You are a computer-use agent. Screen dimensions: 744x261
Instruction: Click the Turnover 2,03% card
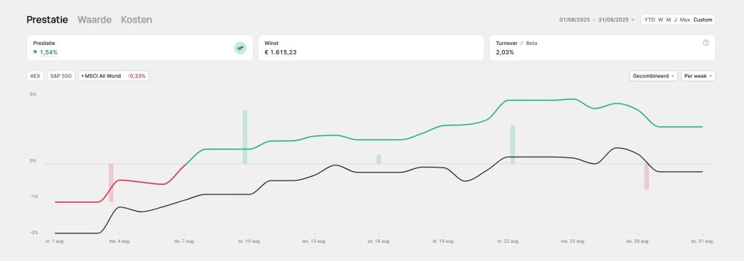[602, 47]
